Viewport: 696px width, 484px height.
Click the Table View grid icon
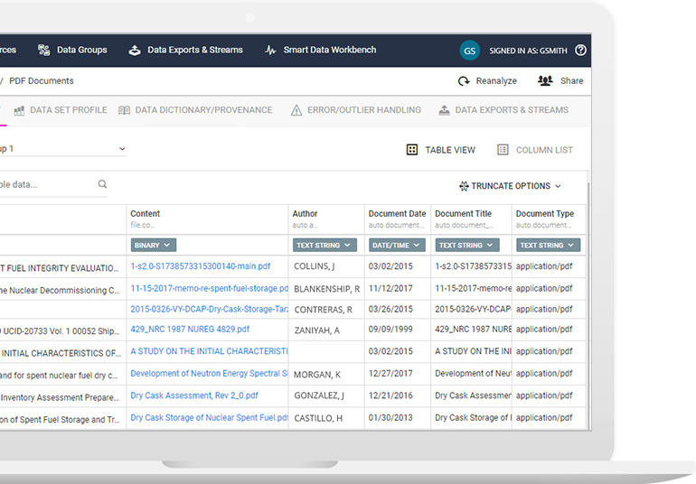[x=412, y=150]
